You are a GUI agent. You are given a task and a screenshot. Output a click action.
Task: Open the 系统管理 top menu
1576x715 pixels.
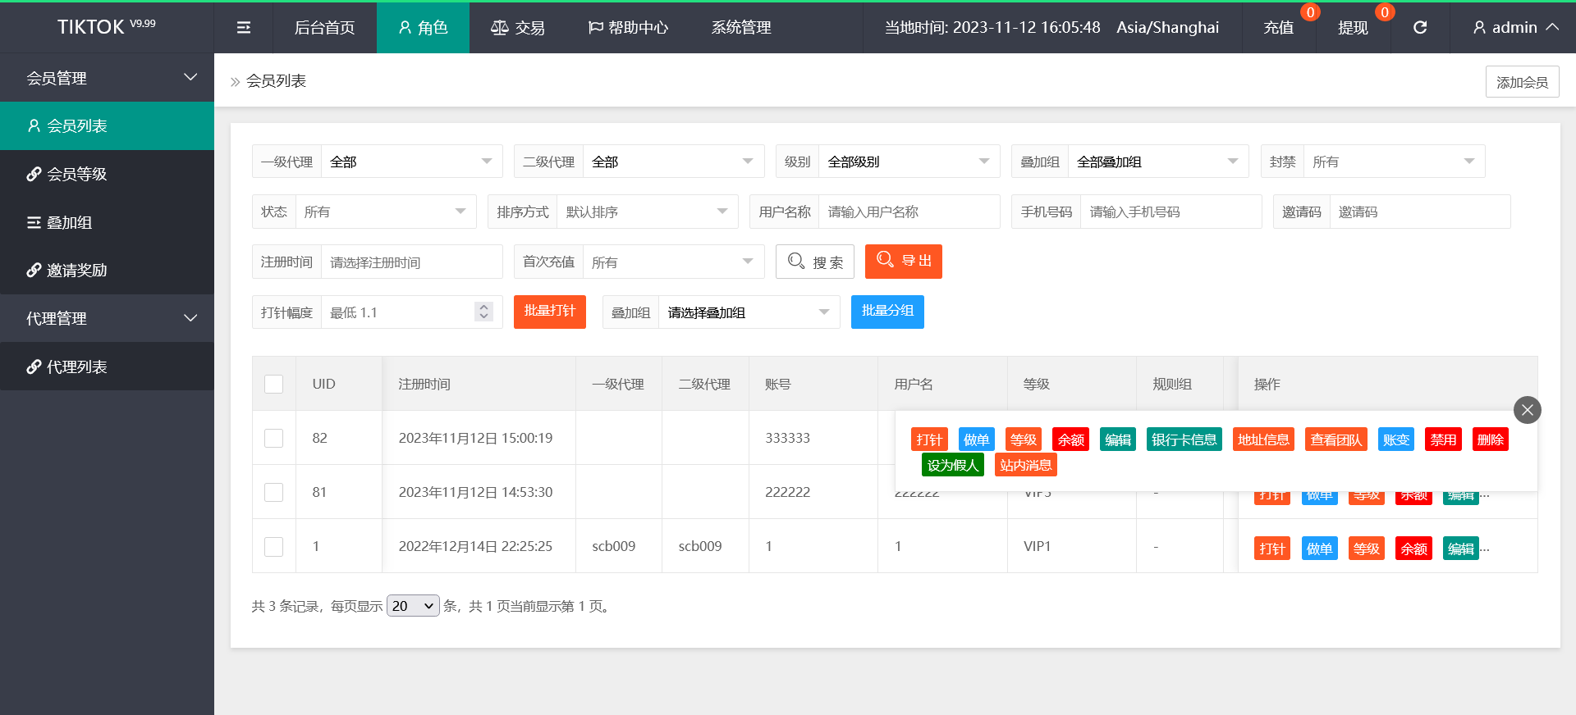point(741,28)
